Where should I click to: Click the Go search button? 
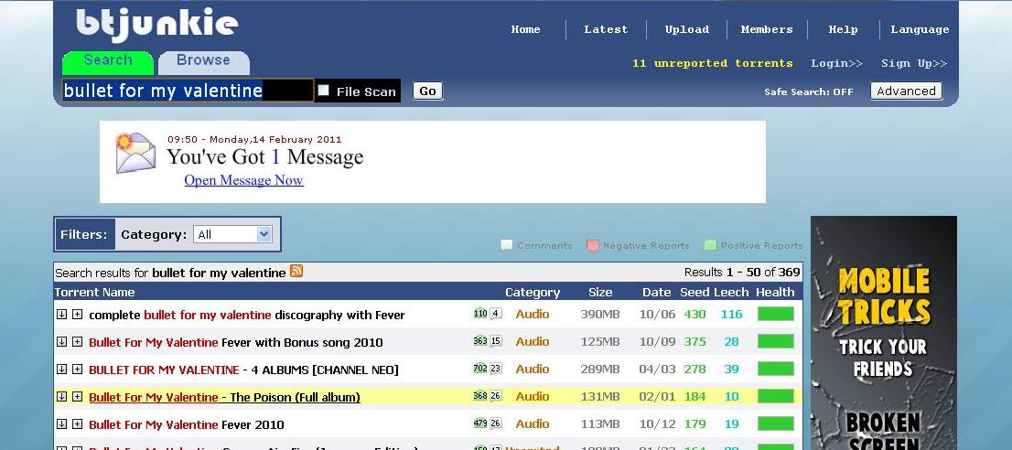[427, 91]
